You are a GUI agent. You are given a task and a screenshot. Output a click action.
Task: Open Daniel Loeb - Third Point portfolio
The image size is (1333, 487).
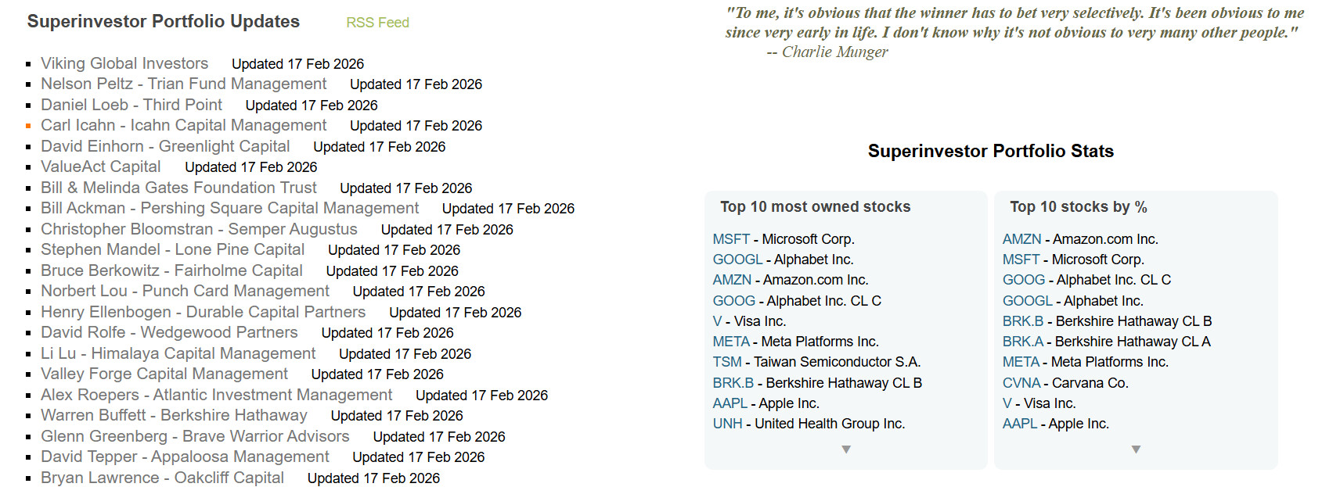tap(131, 105)
